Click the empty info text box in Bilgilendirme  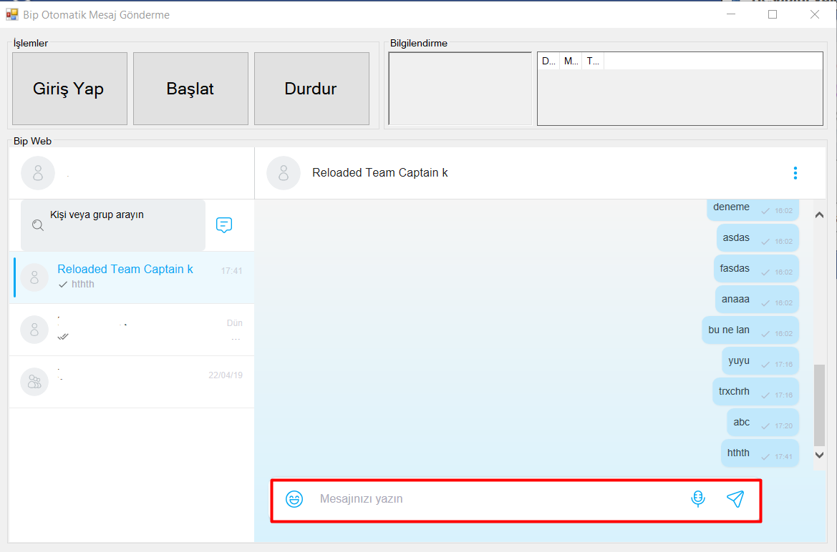pos(460,89)
